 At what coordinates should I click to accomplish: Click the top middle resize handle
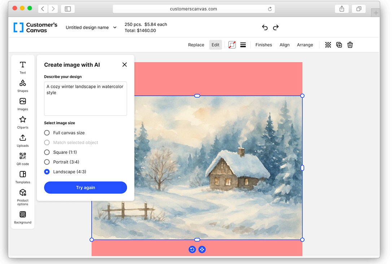pos(197,96)
